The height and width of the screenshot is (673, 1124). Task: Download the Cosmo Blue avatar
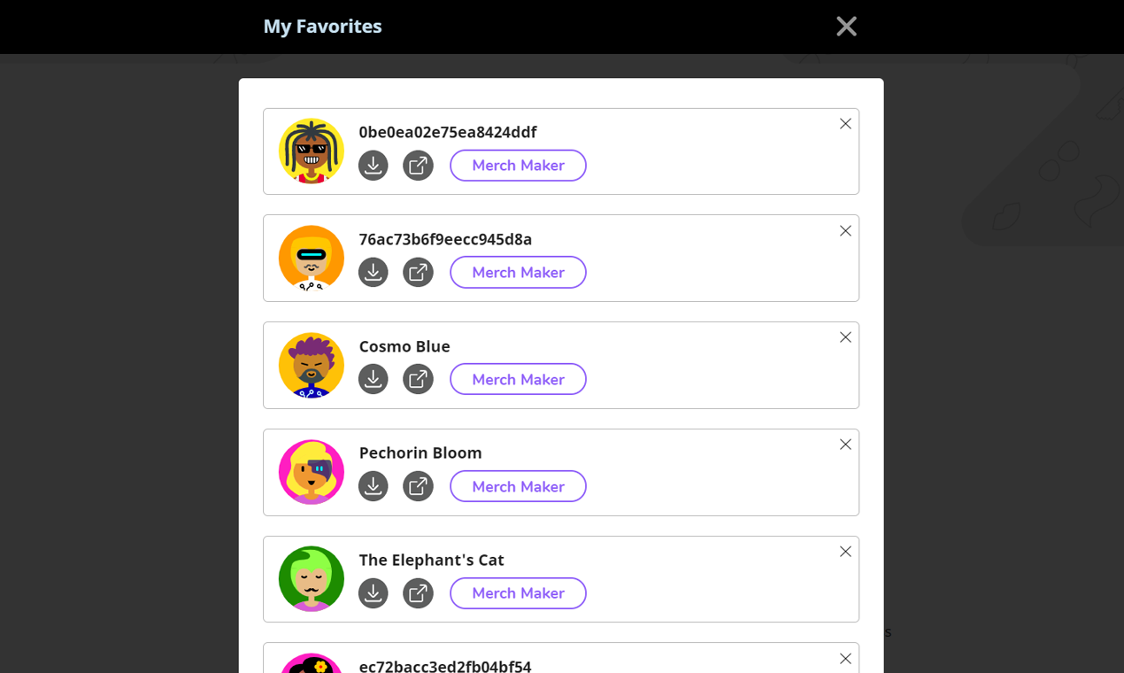pyautogui.click(x=373, y=379)
